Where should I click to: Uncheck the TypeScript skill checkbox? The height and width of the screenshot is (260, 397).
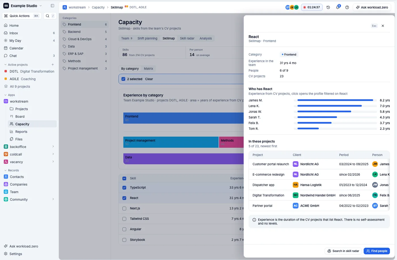[124, 188]
